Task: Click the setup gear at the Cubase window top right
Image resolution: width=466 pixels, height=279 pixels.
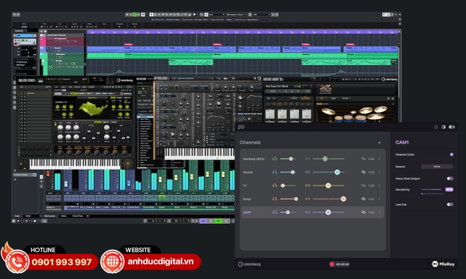Action: 400,14
